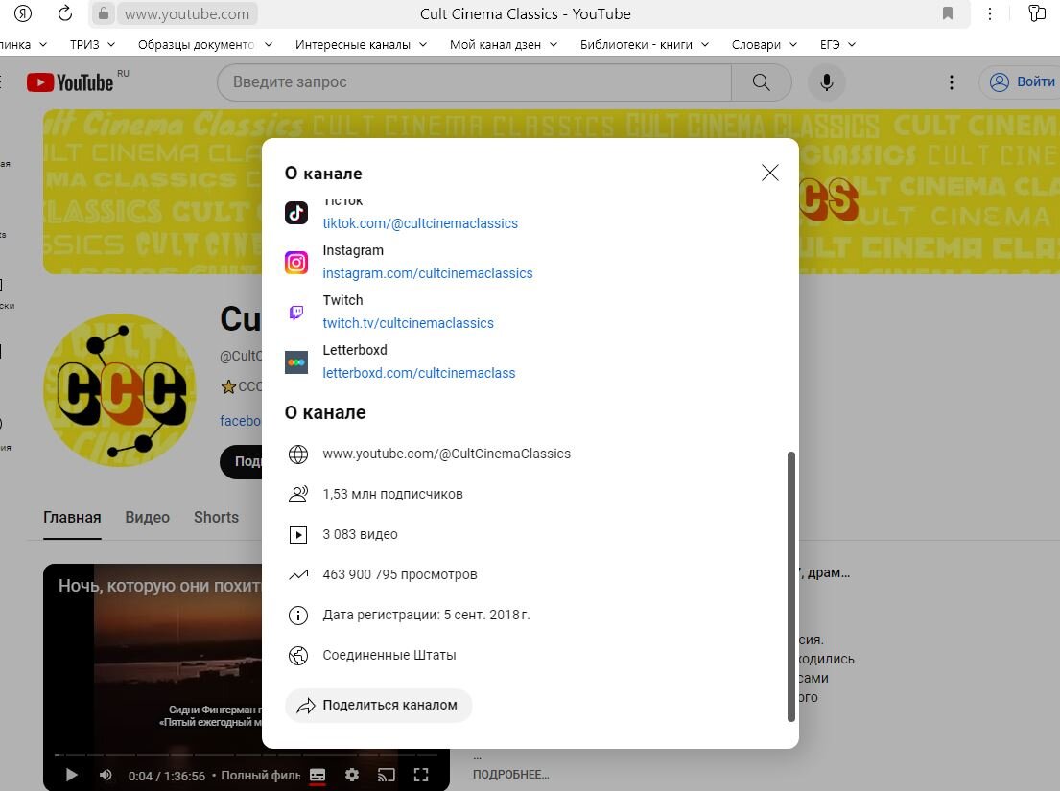Viewport: 1060px width, 791px height.
Task: Open the browser extensions icon
Action: [1036, 13]
